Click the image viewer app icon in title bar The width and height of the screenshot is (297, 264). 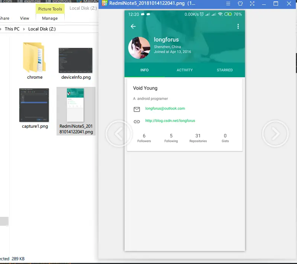(x=104, y=3)
